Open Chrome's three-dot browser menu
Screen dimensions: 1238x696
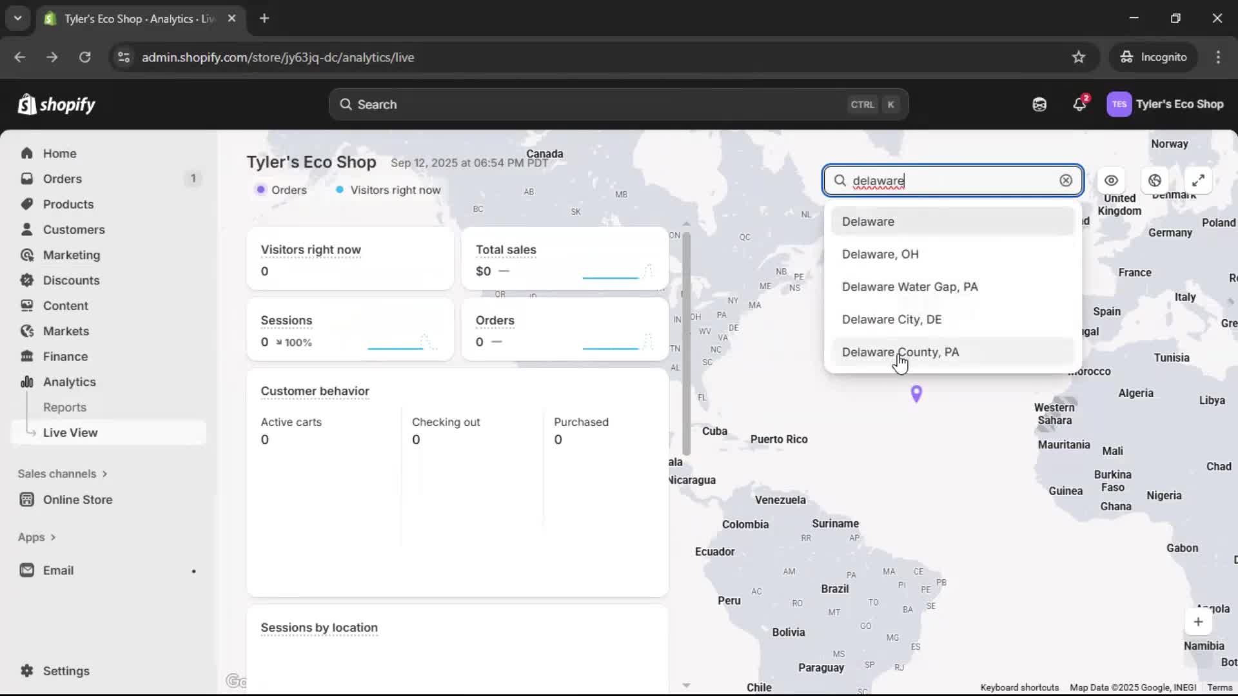(1219, 57)
